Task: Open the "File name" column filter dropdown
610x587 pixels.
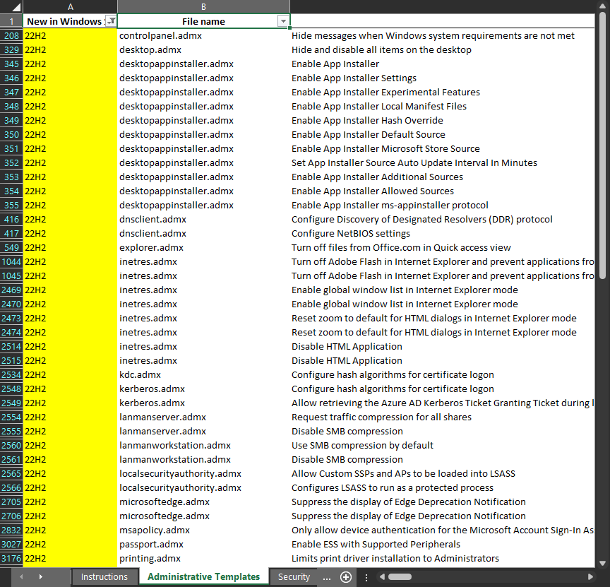Action: pyautogui.click(x=283, y=21)
